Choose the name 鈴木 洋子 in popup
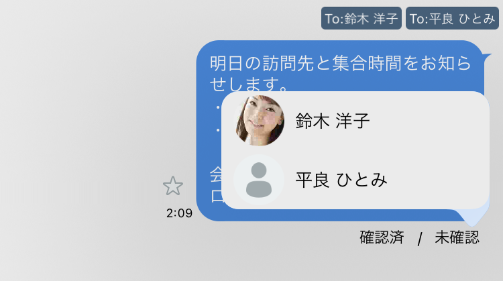This screenshot has width=503, height=281. (x=333, y=121)
